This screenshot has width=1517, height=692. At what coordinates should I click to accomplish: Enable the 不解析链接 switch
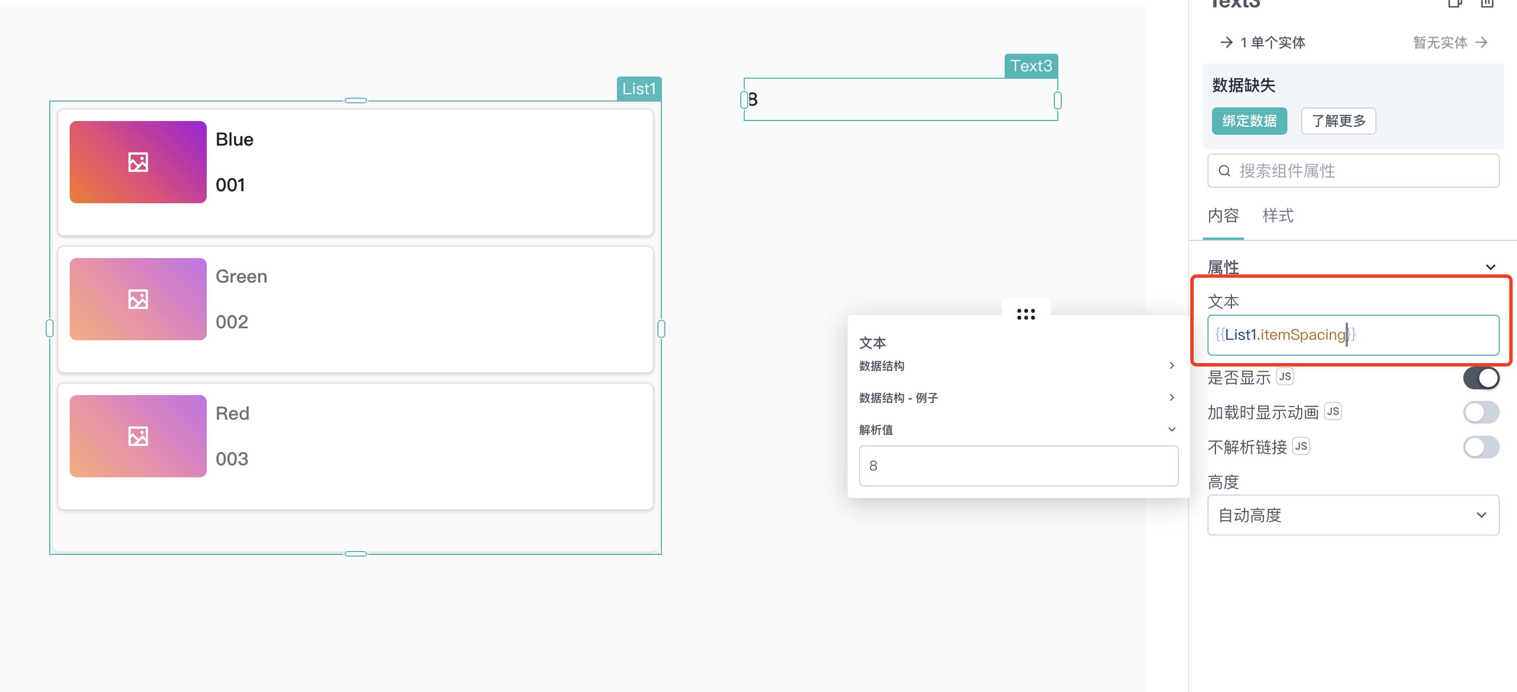coord(1481,447)
